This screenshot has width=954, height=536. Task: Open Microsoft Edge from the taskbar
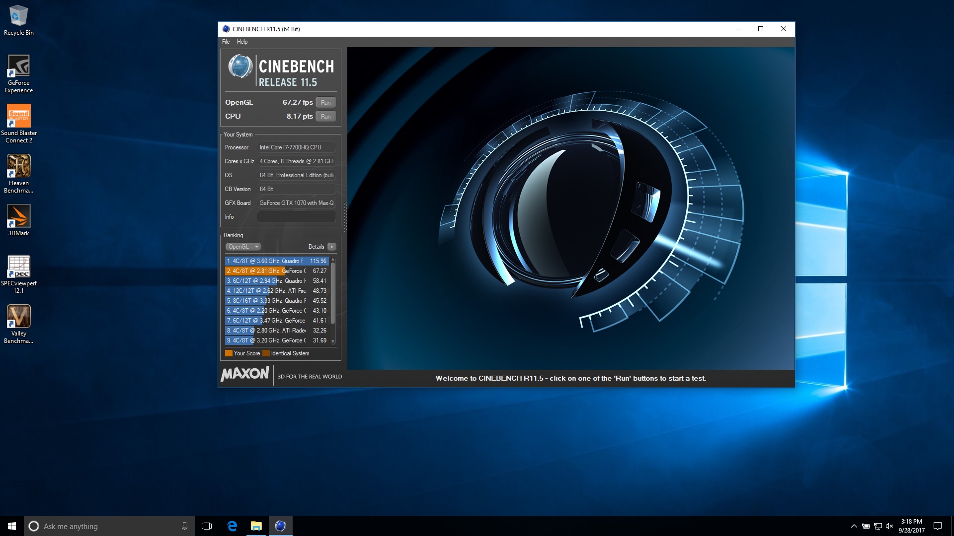click(232, 526)
